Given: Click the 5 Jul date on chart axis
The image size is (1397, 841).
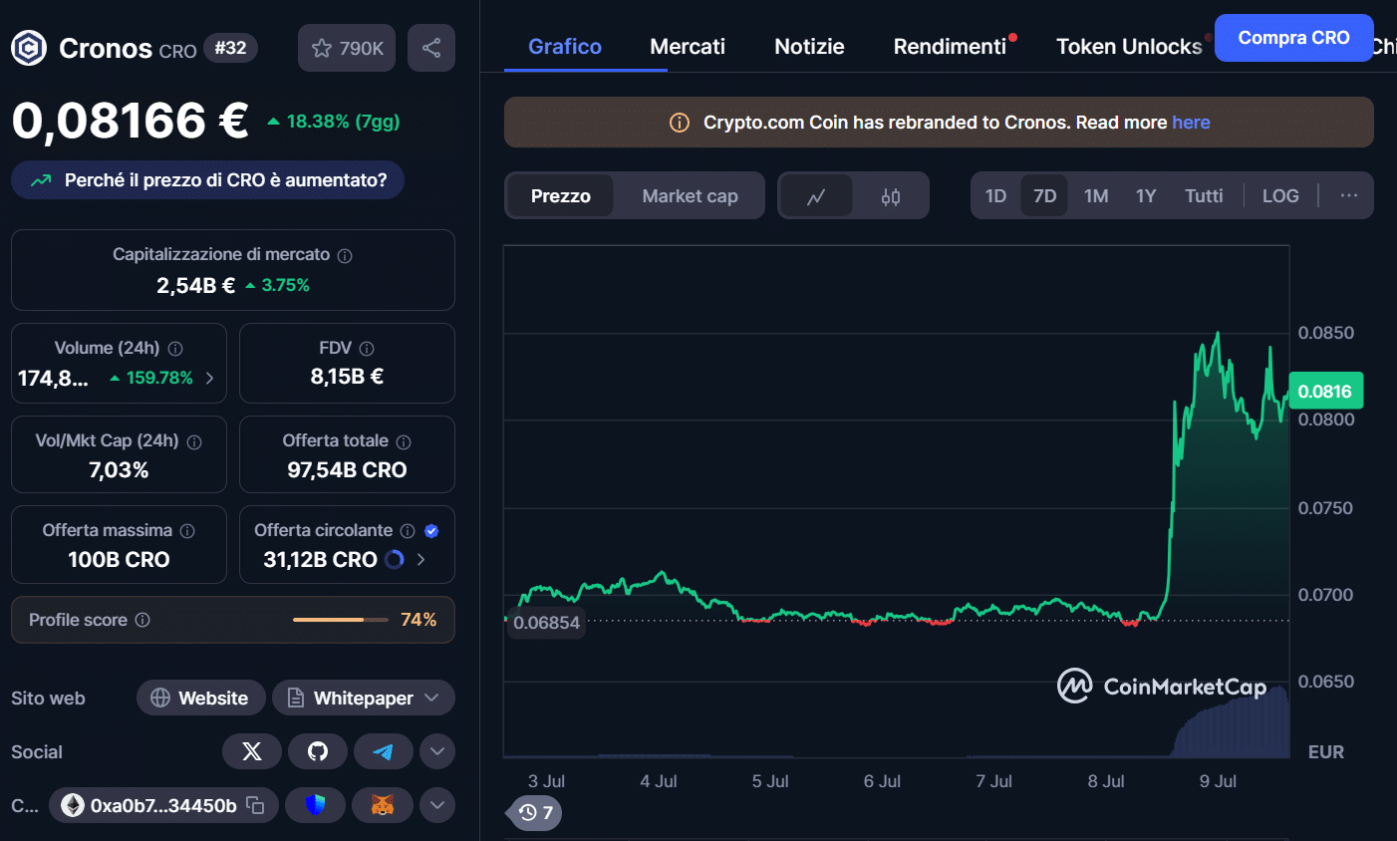Looking at the screenshot, I should tap(770, 781).
